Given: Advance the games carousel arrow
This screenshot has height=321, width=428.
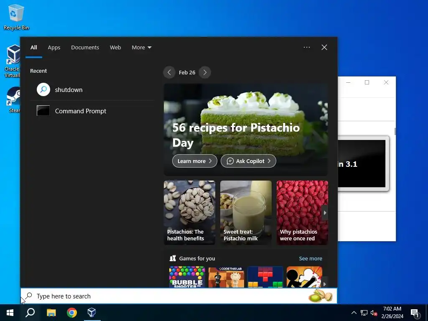Looking at the screenshot, I should pos(324,284).
